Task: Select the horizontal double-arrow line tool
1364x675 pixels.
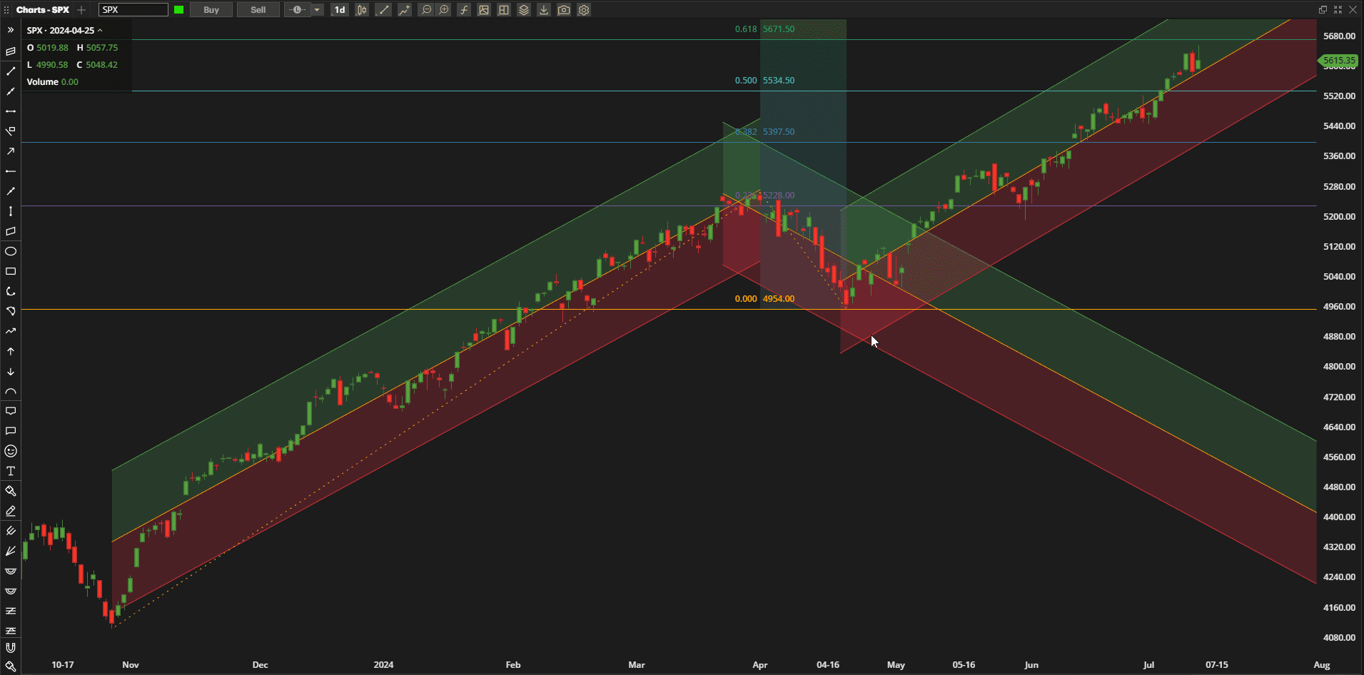Action: tap(11, 111)
